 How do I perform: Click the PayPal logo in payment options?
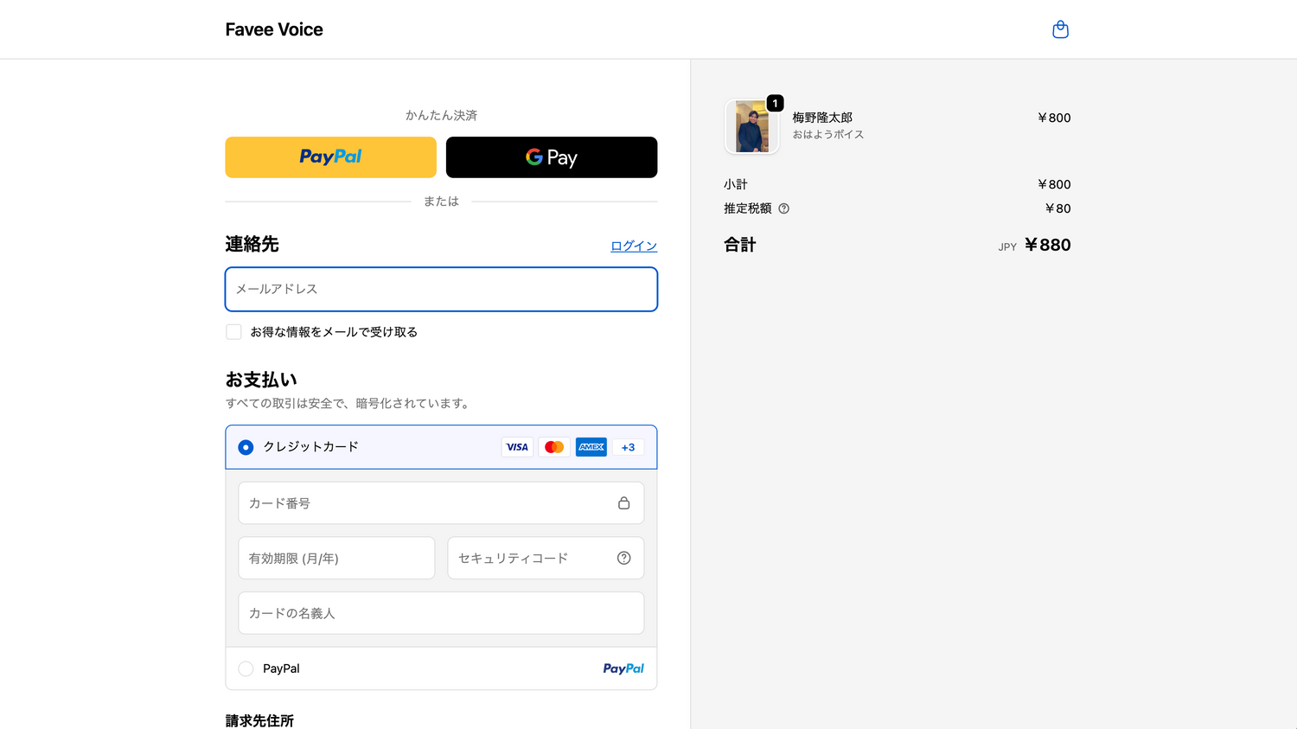[x=623, y=668]
